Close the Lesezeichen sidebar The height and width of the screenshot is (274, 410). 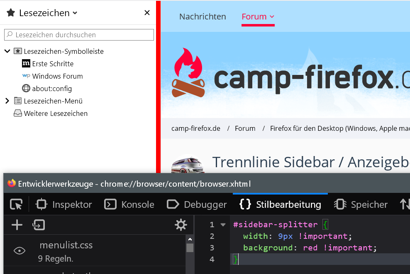click(147, 13)
